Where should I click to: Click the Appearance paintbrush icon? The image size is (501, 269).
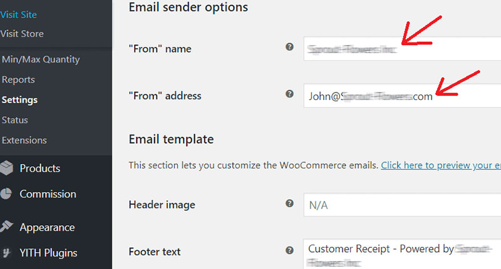[x=6, y=226]
